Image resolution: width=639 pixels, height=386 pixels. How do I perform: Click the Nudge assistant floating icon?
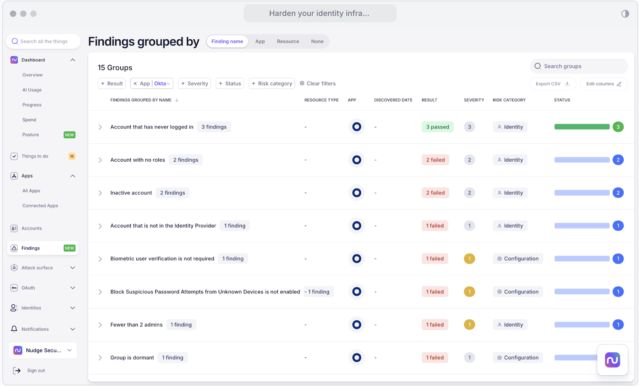pos(612,360)
